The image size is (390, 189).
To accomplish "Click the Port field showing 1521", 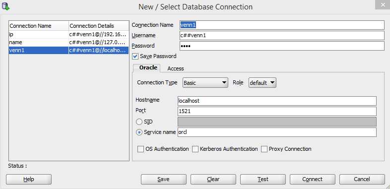I will 277,112.
